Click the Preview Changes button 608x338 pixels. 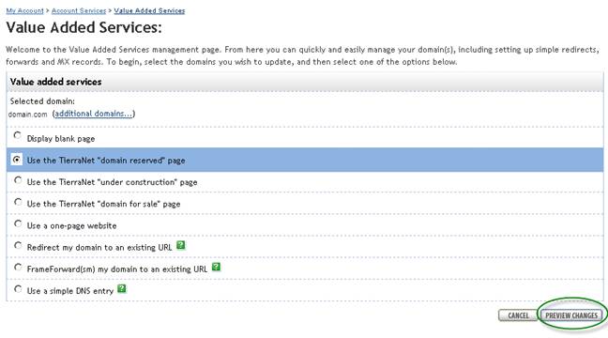(571, 315)
